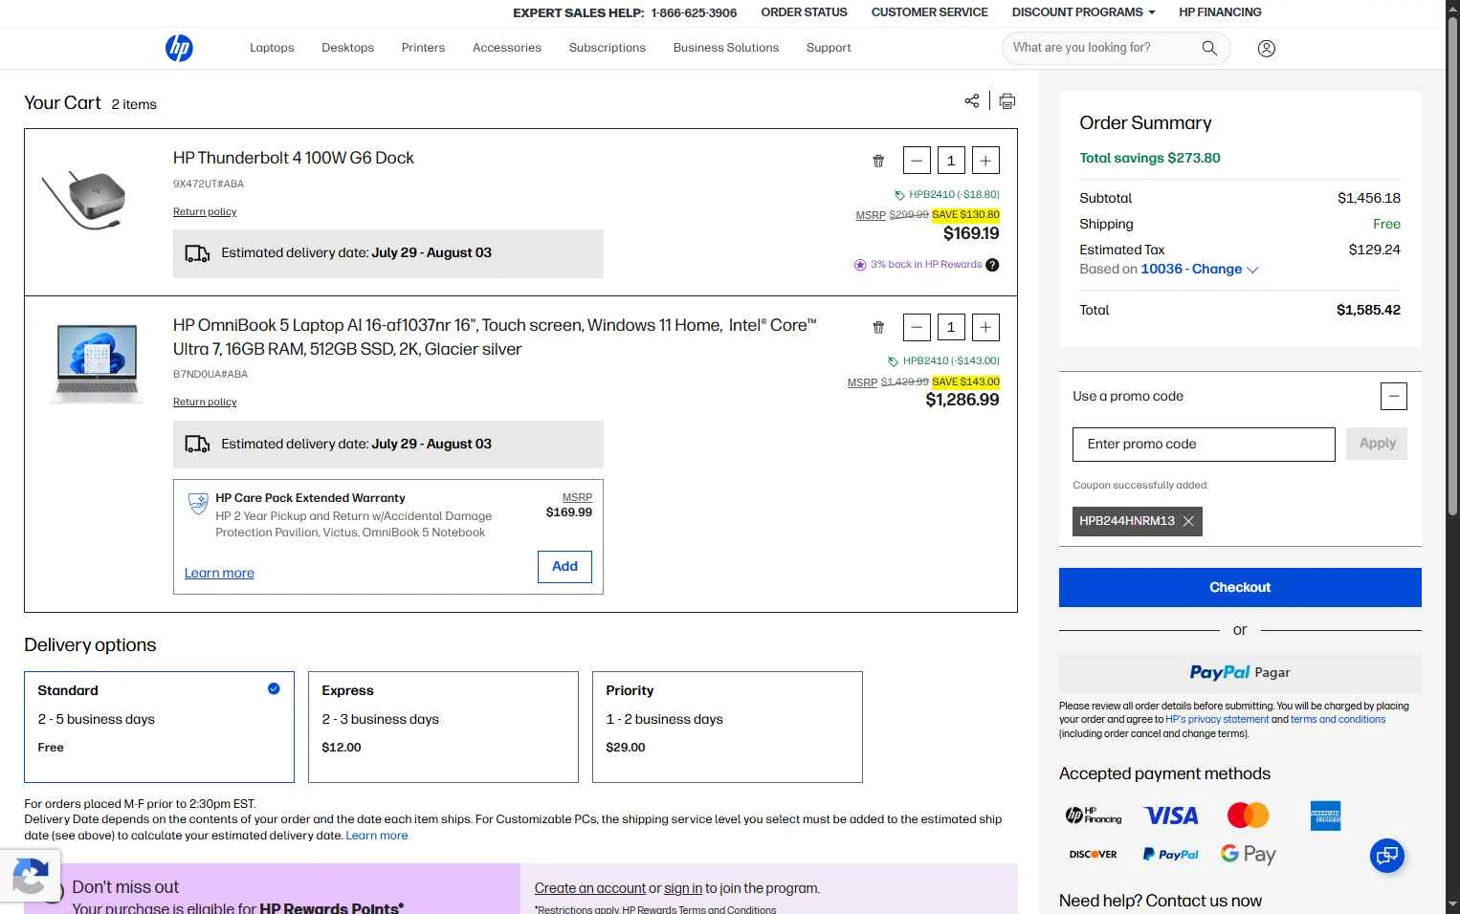Image resolution: width=1460 pixels, height=914 pixels.
Task: Click MSRP link for Thunderbolt Dock
Action: [x=871, y=216]
